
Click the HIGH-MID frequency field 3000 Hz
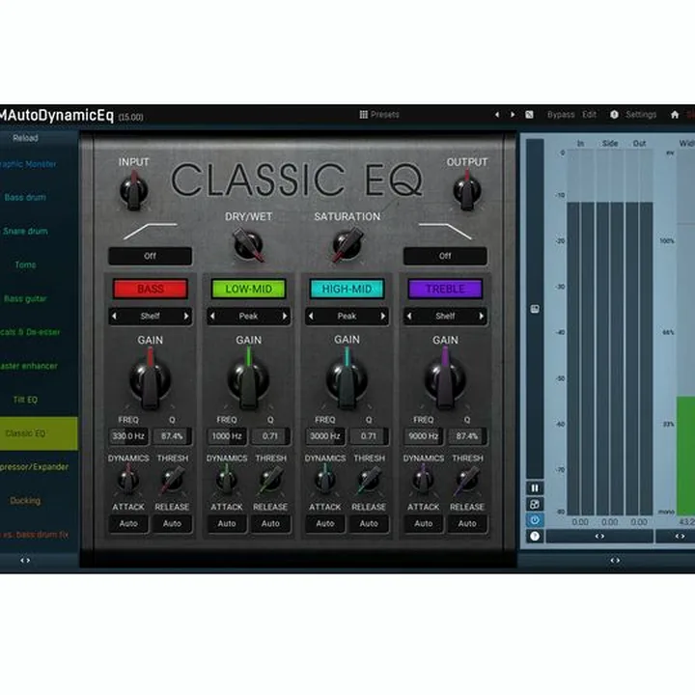325,436
